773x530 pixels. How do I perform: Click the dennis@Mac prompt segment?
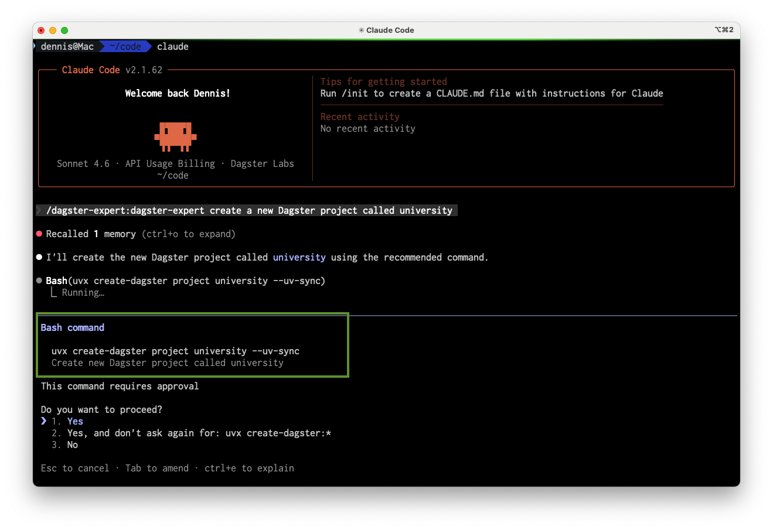[67, 46]
